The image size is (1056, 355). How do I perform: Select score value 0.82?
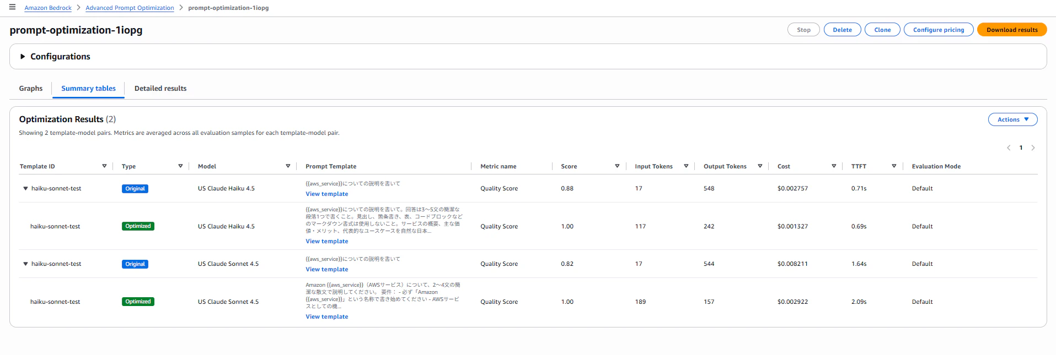567,264
